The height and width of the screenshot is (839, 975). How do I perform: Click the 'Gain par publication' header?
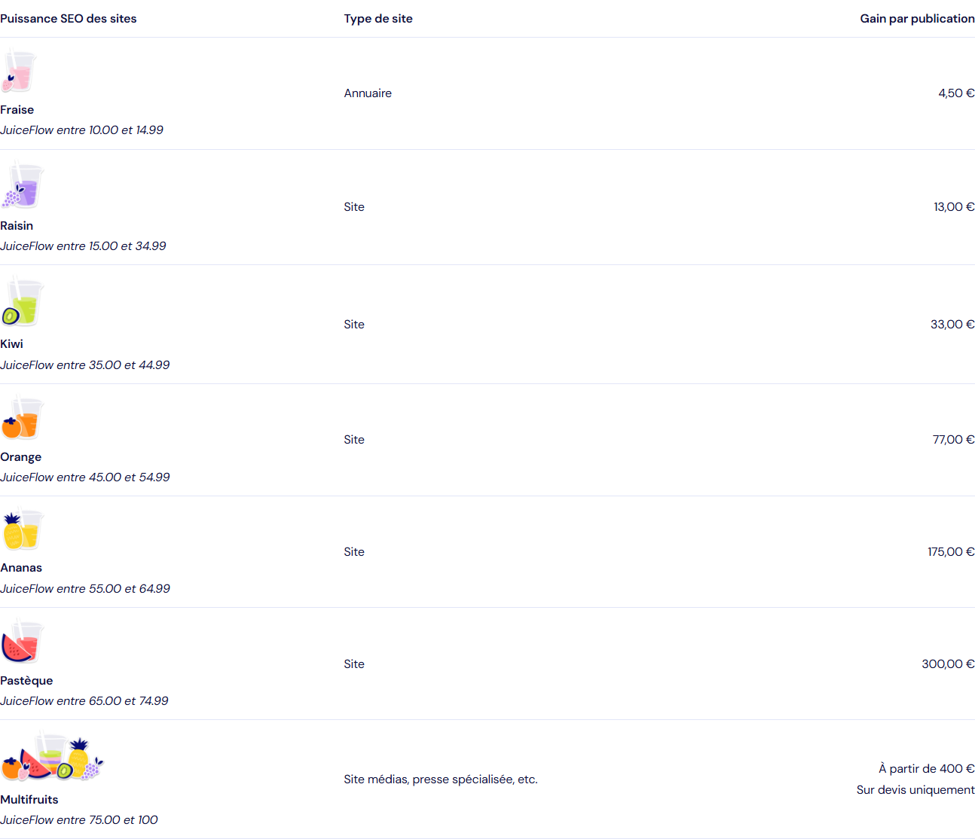coord(917,19)
